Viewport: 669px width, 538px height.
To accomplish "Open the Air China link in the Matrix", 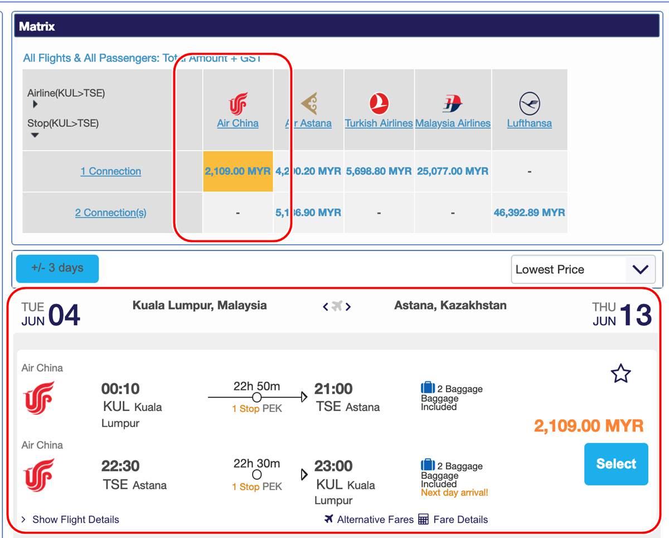I will [x=238, y=123].
